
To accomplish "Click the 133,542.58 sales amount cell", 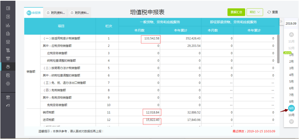I will coord(151,38).
